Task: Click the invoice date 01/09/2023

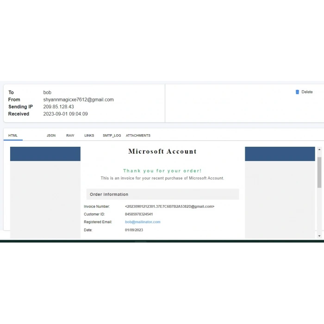Action: tap(134, 230)
